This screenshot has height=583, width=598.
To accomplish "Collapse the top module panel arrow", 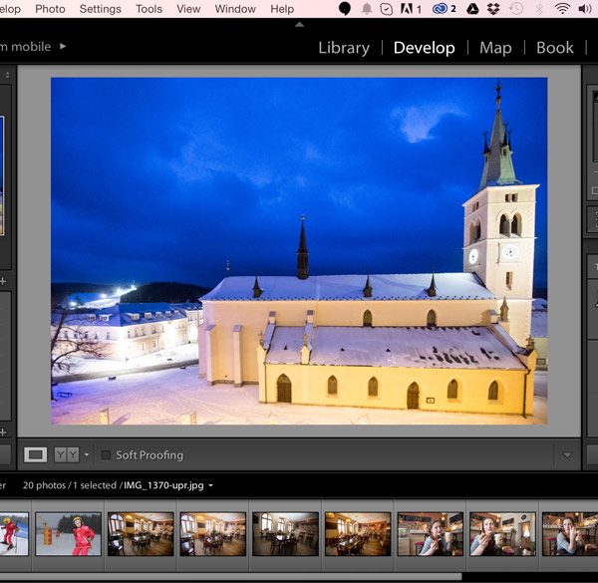I will tap(299, 24).
